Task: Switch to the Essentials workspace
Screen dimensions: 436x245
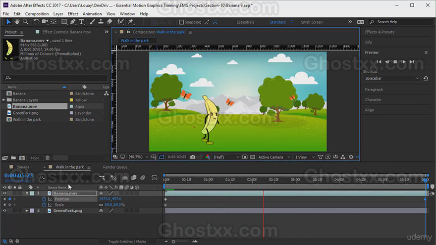Action: [245, 22]
